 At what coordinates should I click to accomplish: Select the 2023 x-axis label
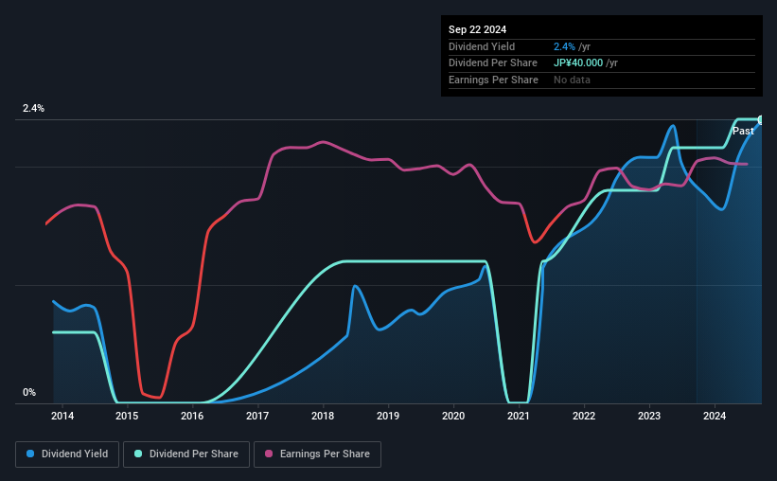pyautogui.click(x=649, y=416)
